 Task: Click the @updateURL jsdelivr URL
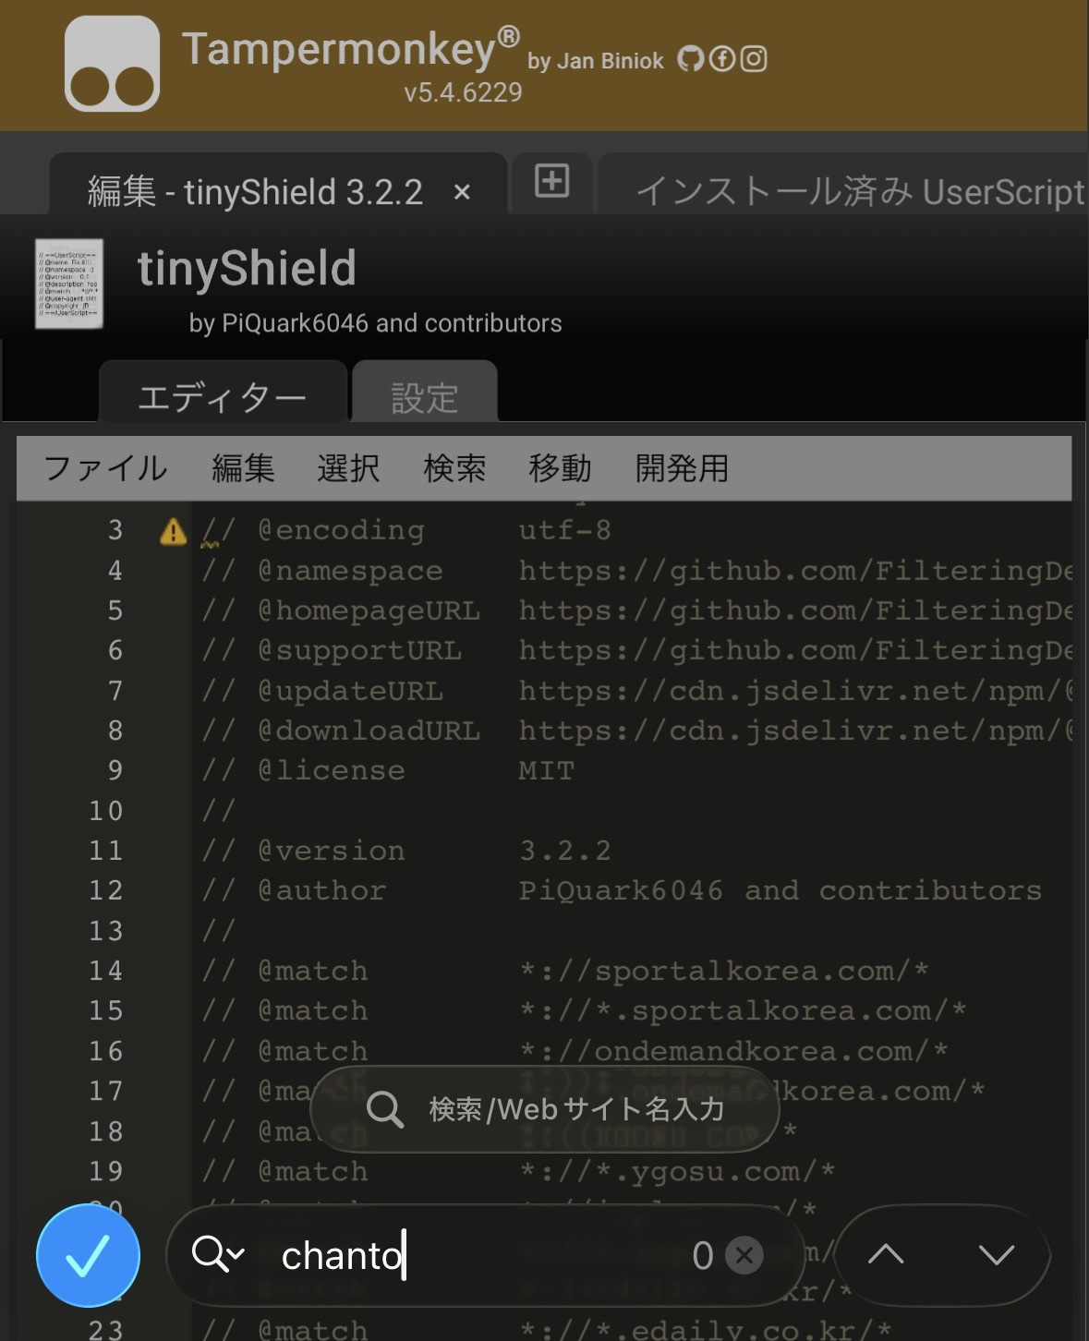click(x=795, y=691)
